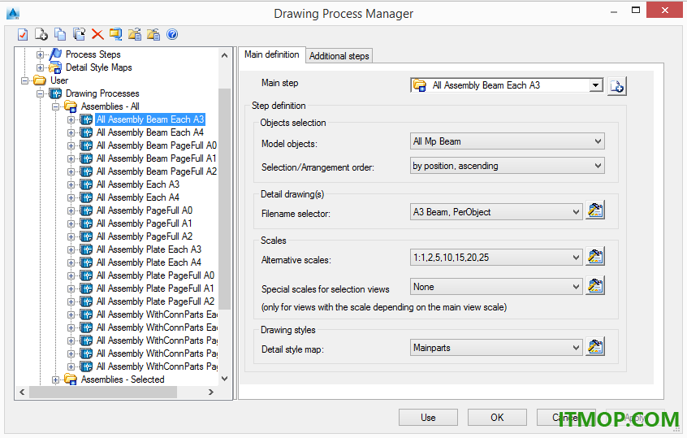The image size is (687, 438).
Task: Select All Assembly Each A4
Action: pos(137,197)
